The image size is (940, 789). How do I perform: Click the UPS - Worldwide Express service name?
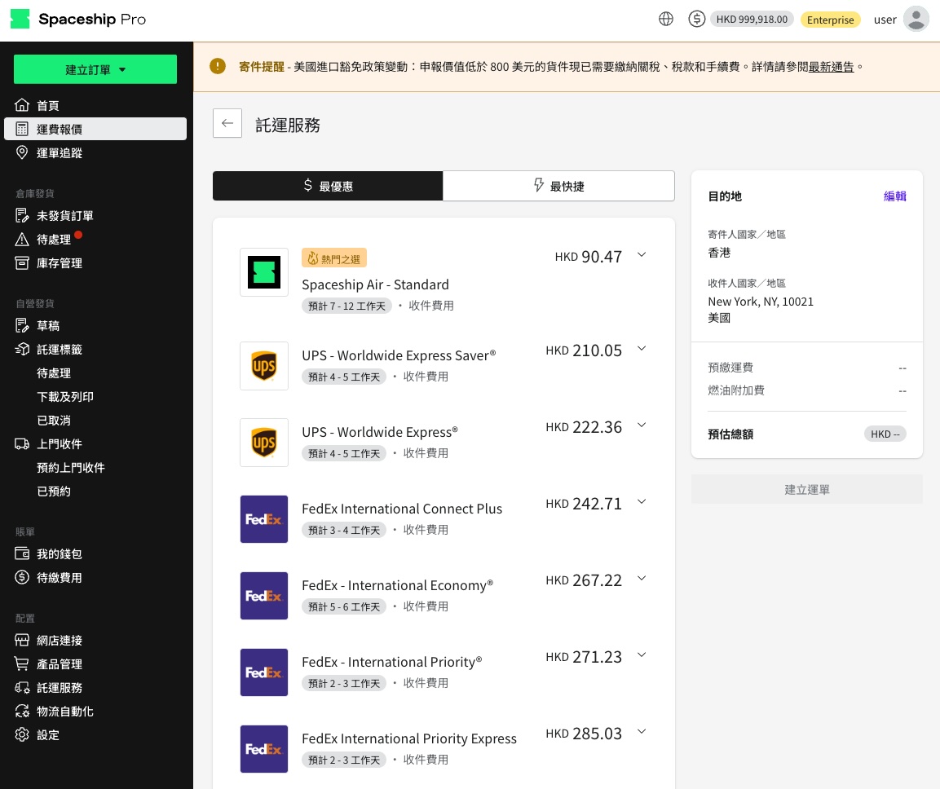tap(380, 432)
